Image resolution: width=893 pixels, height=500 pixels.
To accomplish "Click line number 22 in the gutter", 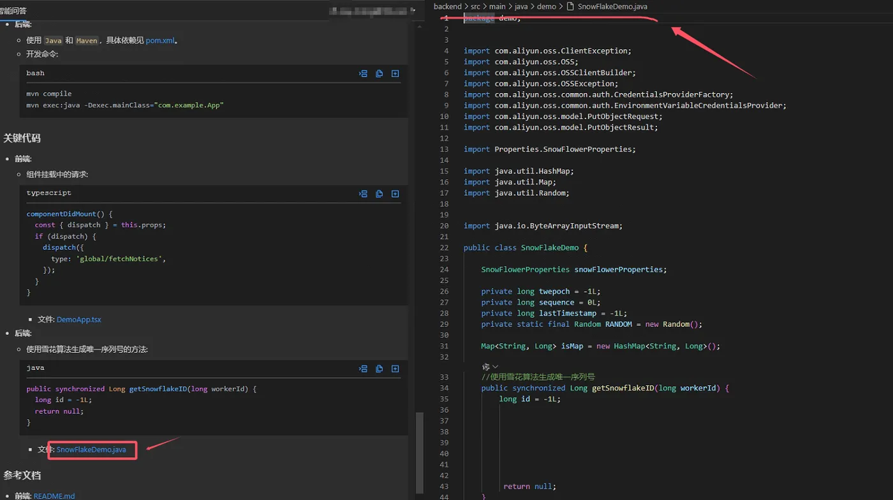I will coord(445,247).
